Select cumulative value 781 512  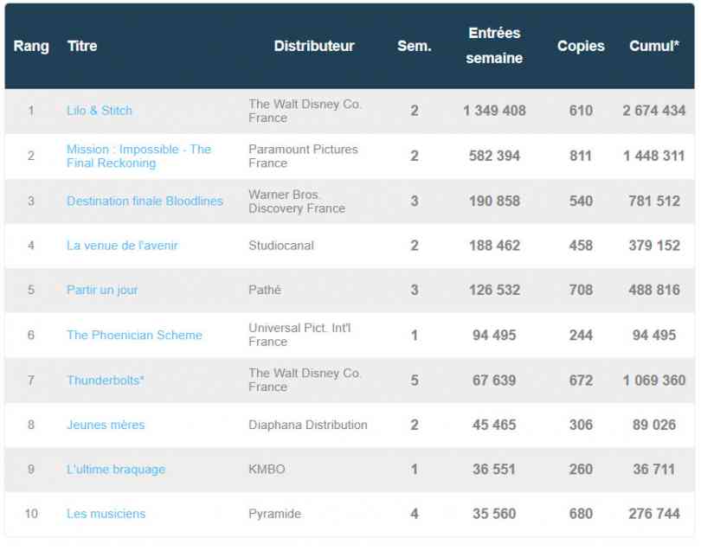click(654, 201)
